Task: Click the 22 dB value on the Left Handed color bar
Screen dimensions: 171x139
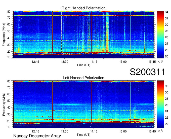Action: (166, 118)
